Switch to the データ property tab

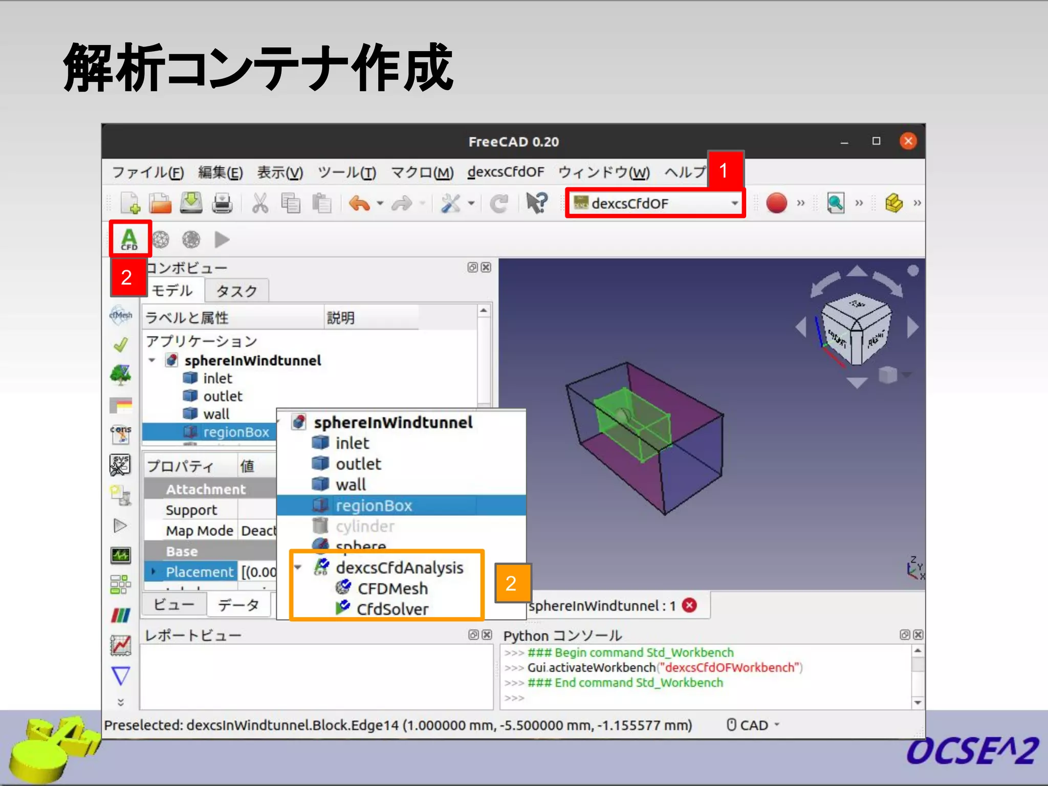click(x=238, y=605)
